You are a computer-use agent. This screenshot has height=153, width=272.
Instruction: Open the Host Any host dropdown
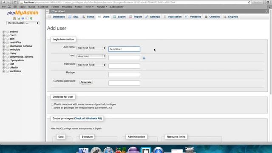91,57
